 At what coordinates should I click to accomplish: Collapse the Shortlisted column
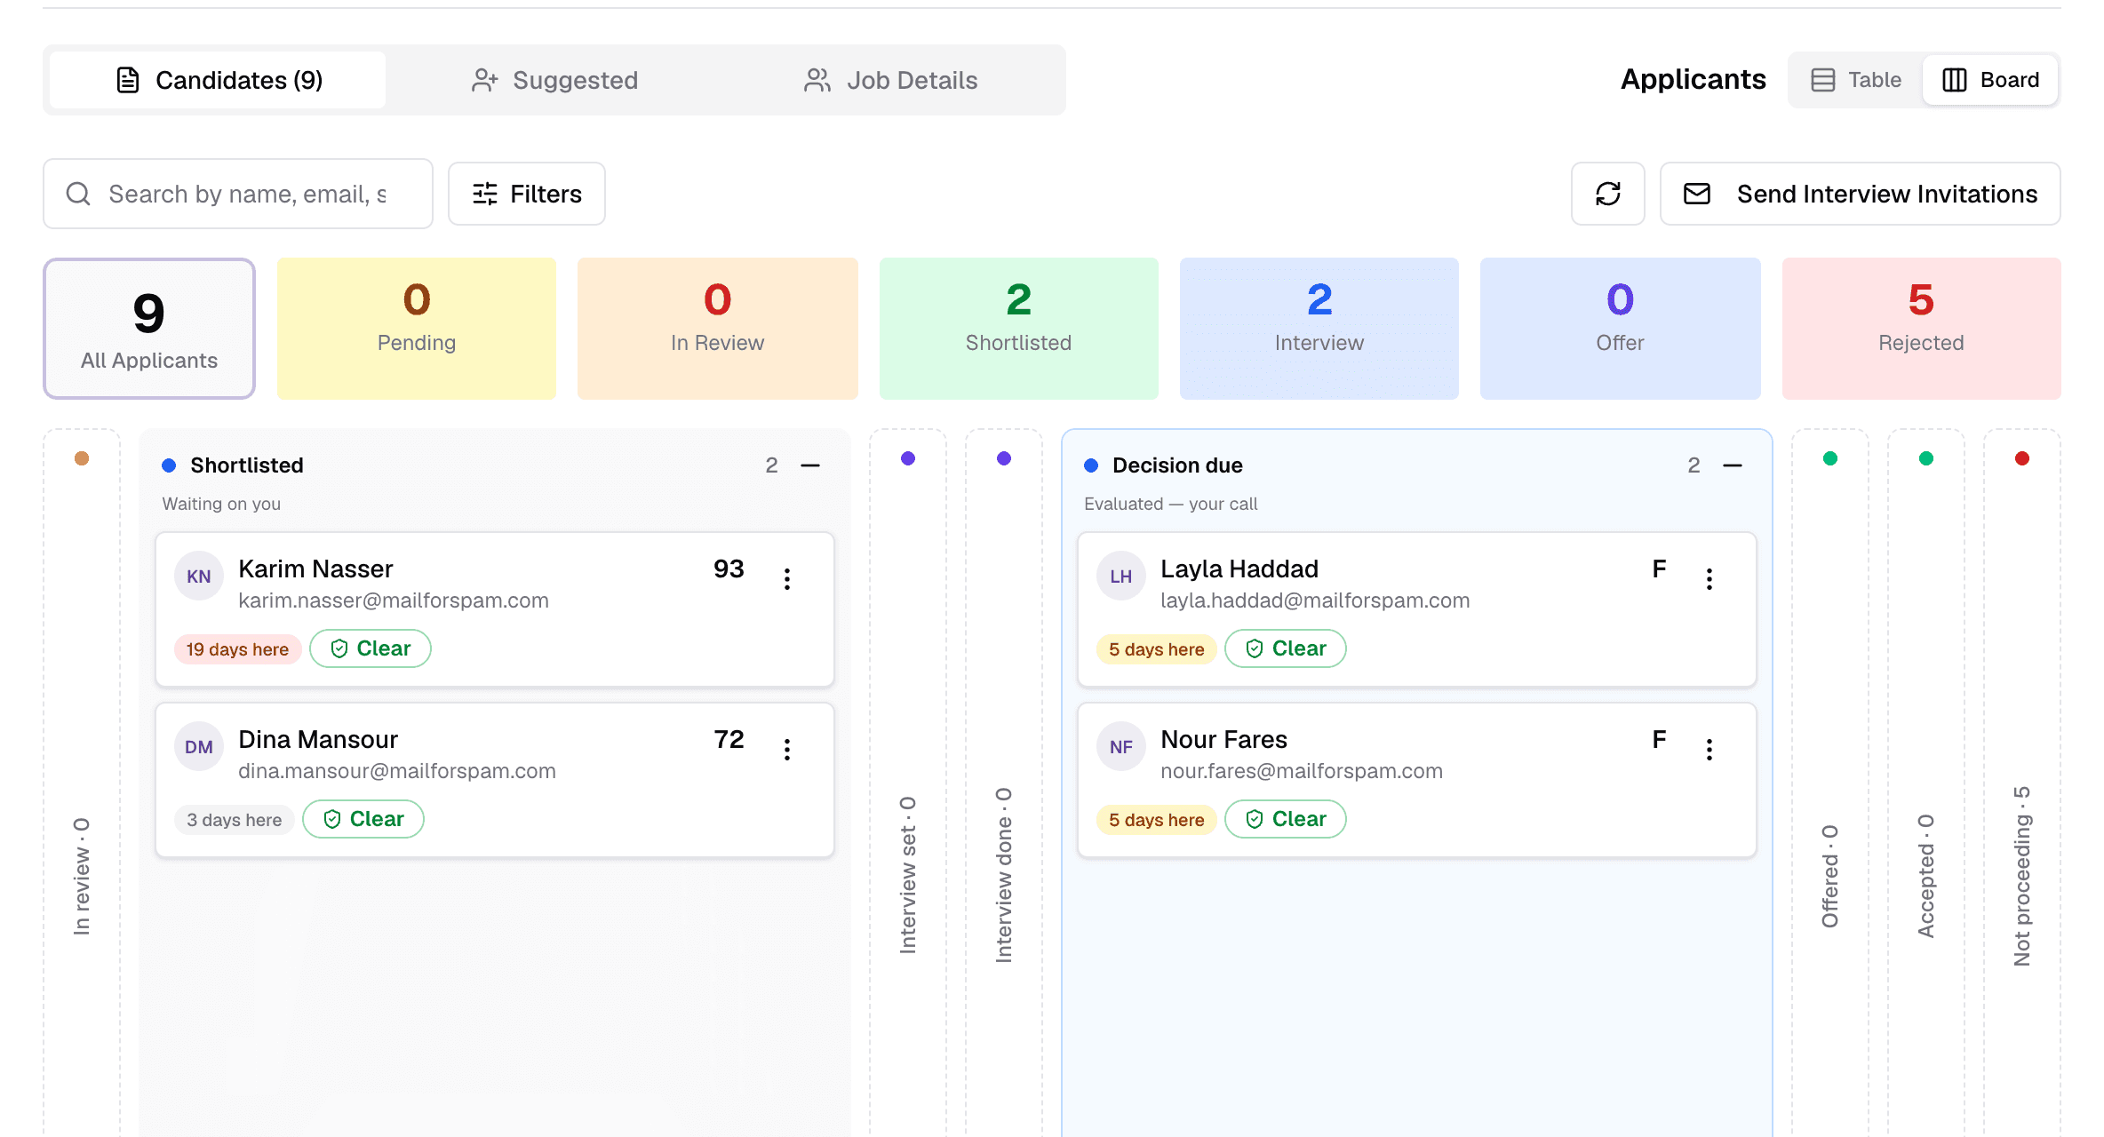click(810, 465)
